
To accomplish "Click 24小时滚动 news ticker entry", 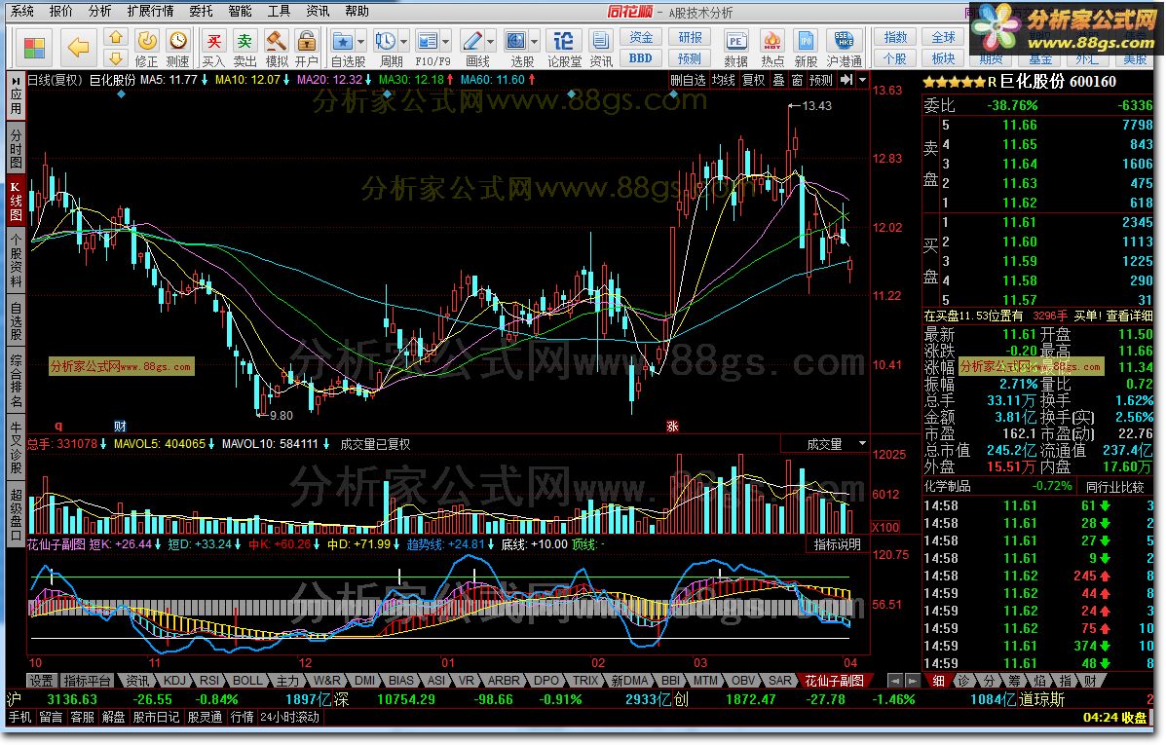I will coord(290,717).
